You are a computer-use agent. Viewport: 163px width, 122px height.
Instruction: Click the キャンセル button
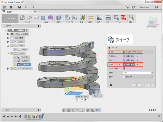(x=148, y=85)
